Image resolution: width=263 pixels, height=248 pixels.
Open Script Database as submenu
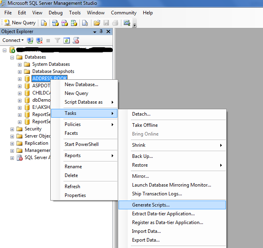coord(84,102)
